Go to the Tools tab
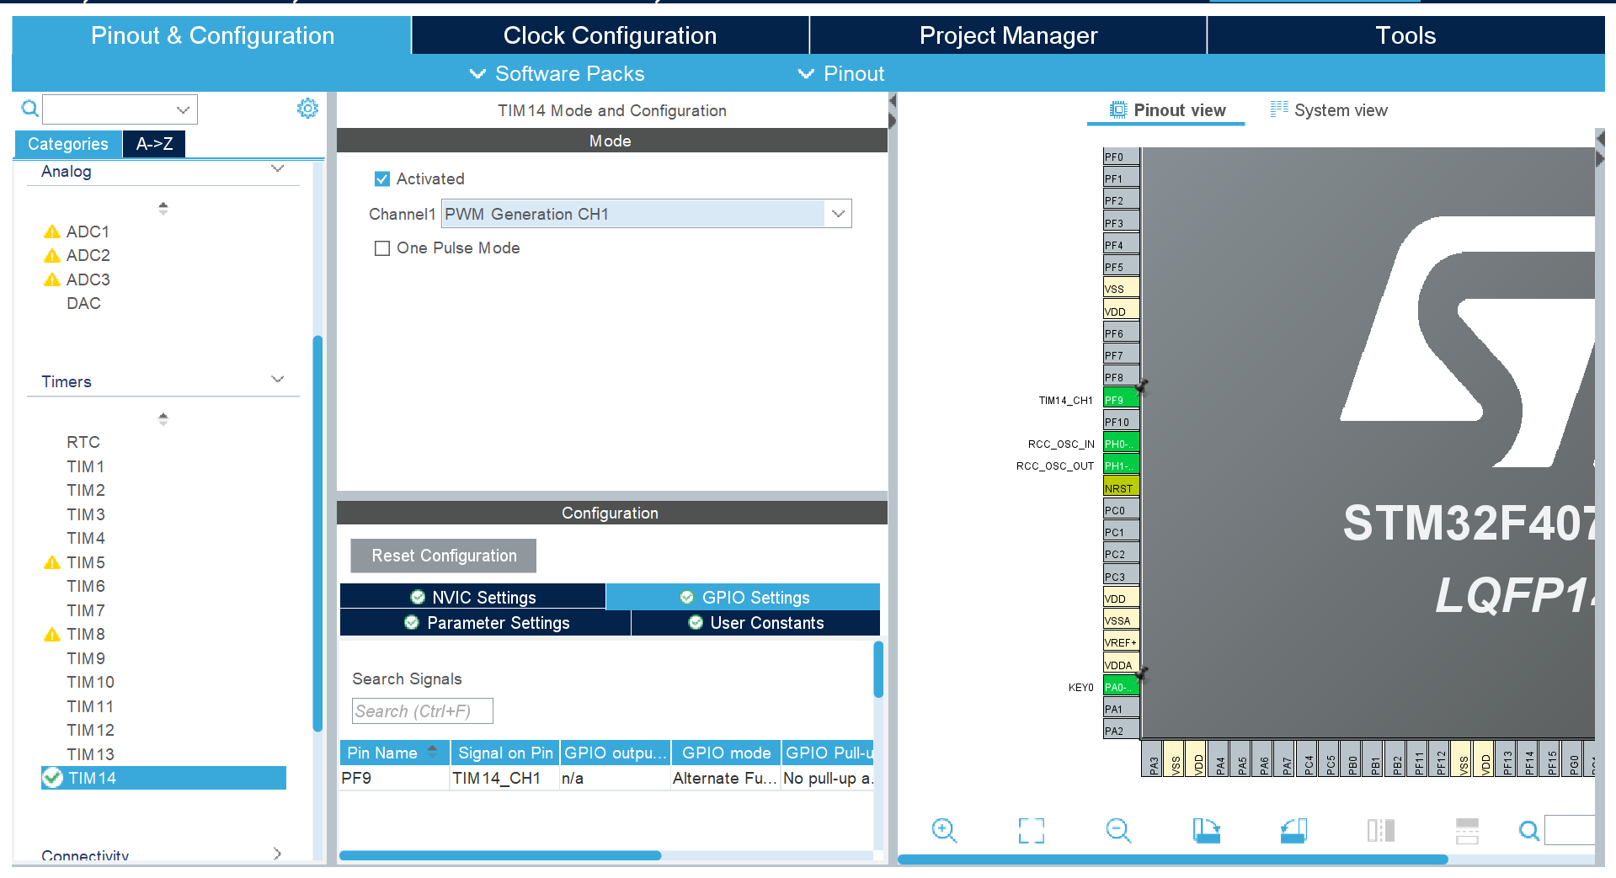The height and width of the screenshot is (878, 1616). [x=1405, y=35]
